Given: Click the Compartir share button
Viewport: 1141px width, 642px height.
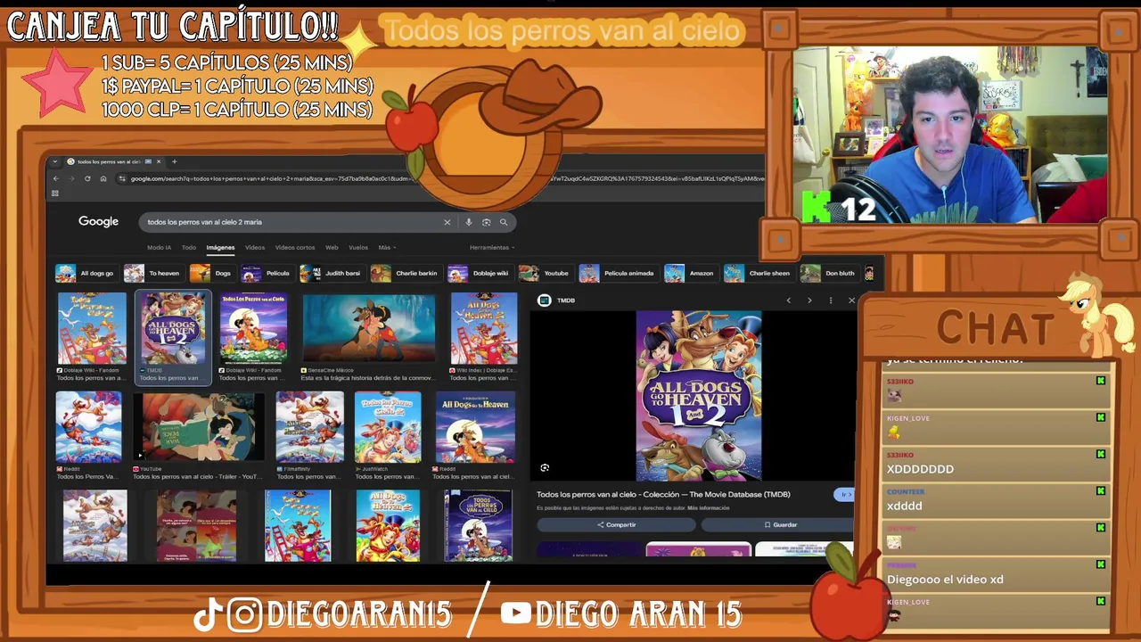Looking at the screenshot, I should pyautogui.click(x=616, y=525).
